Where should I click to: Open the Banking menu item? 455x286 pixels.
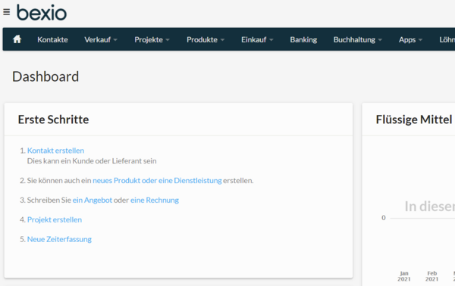click(x=303, y=39)
